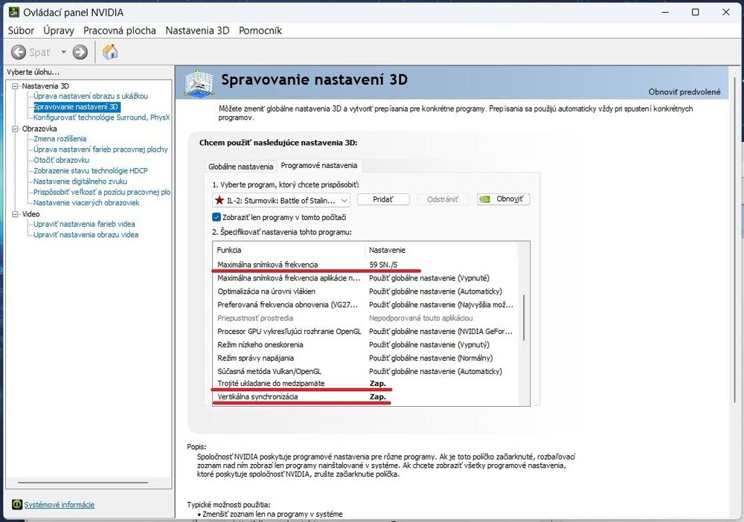The image size is (744, 522).
Task: Open the back history dropdown arrow
Action: tap(63, 52)
